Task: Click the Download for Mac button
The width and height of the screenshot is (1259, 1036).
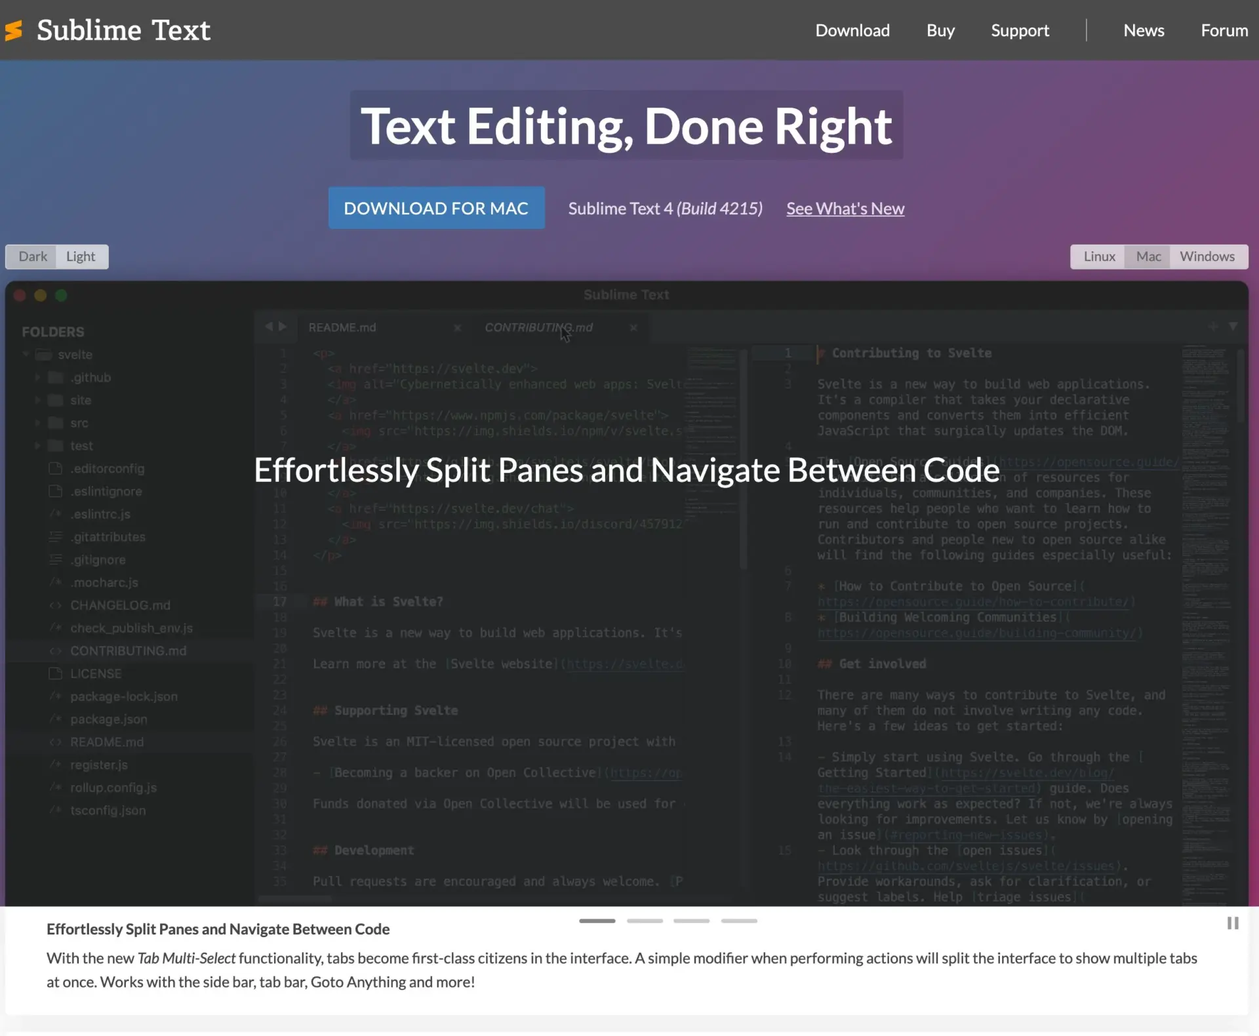Action: 436,208
